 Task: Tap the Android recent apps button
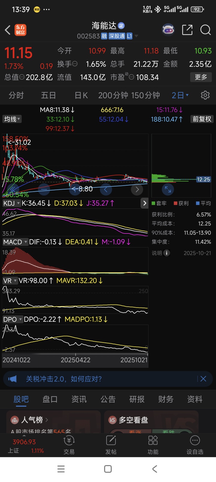point(61,469)
